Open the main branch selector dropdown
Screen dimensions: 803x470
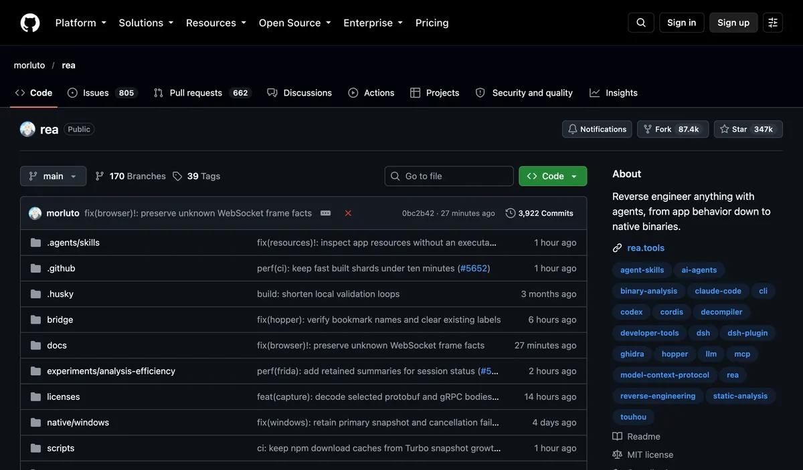[54, 176]
